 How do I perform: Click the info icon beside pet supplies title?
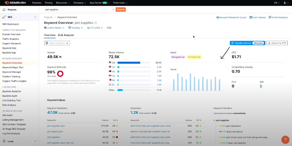pyautogui.click(x=96, y=23)
